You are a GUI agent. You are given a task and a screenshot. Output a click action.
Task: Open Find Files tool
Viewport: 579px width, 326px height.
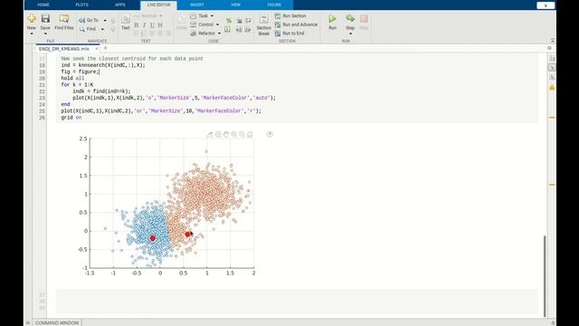(x=64, y=22)
